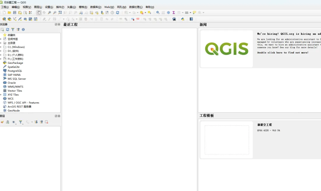Image resolution: width=321 pixels, height=191 pixels.
Task: Expand the F:\ (工作资料) drive node
Action: (x=1, y=59)
